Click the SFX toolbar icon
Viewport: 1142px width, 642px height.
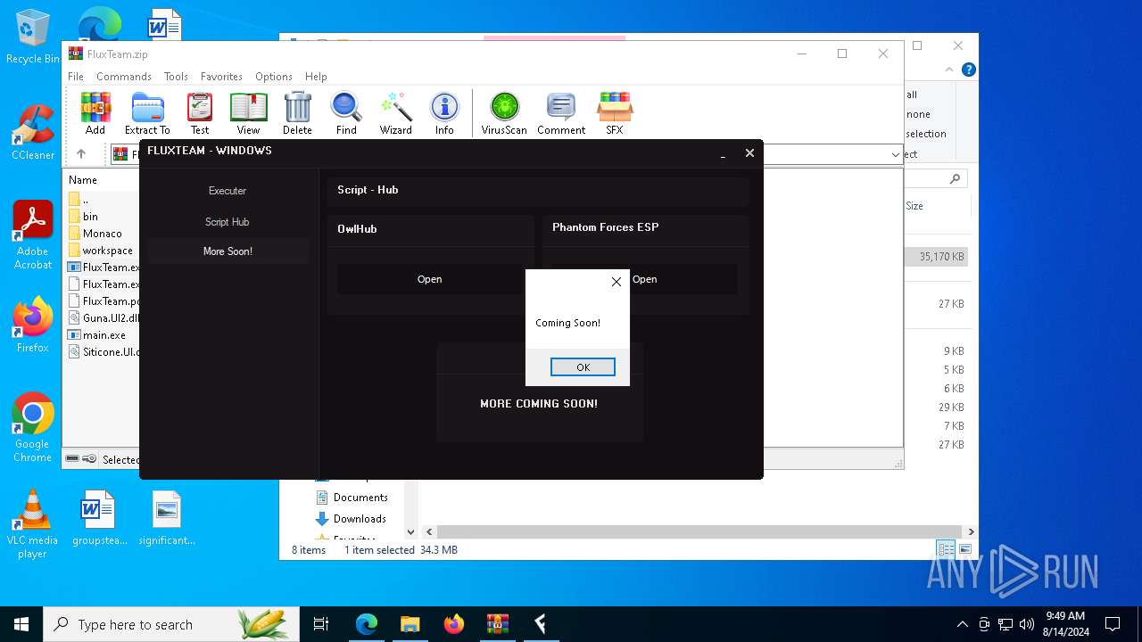615,113
